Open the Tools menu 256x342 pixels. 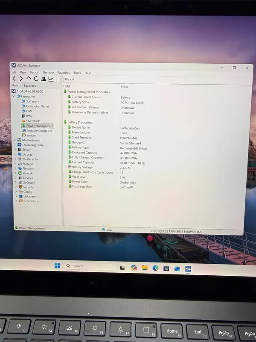point(77,73)
